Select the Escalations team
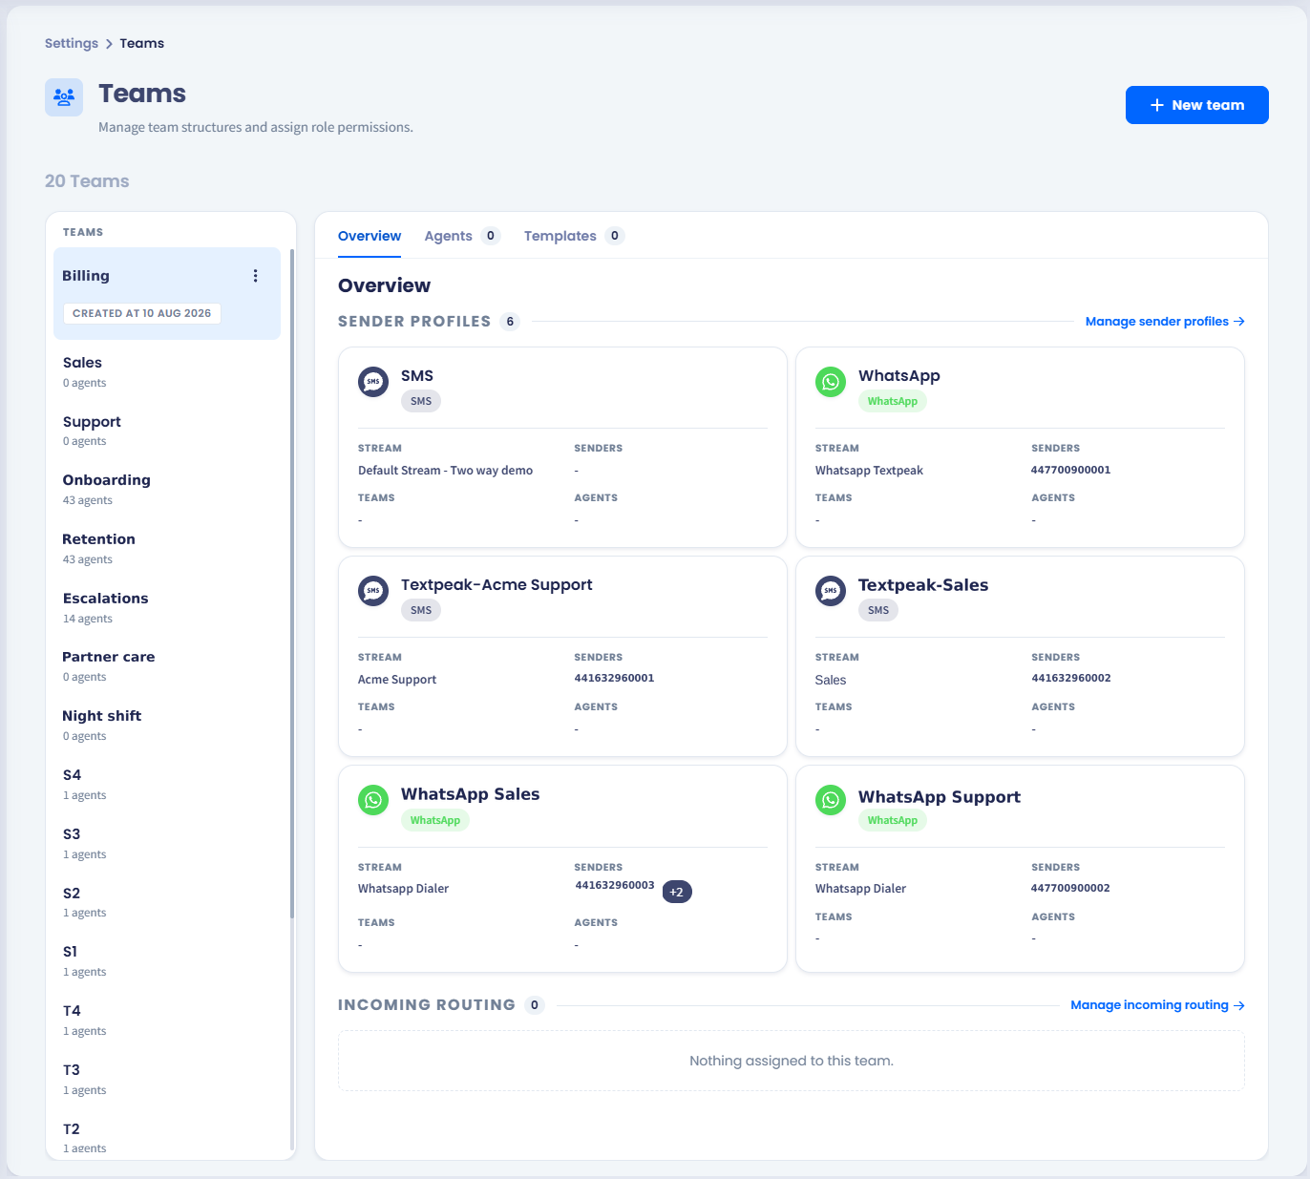Image resolution: width=1310 pixels, height=1179 pixels. pyautogui.click(x=167, y=607)
